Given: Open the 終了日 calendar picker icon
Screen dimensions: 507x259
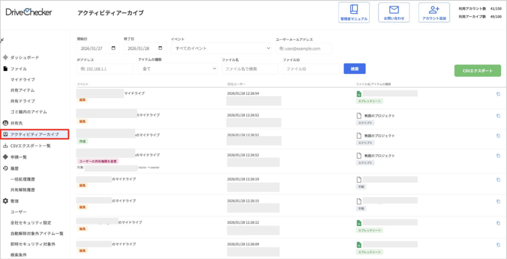Looking at the screenshot, I should [160, 48].
